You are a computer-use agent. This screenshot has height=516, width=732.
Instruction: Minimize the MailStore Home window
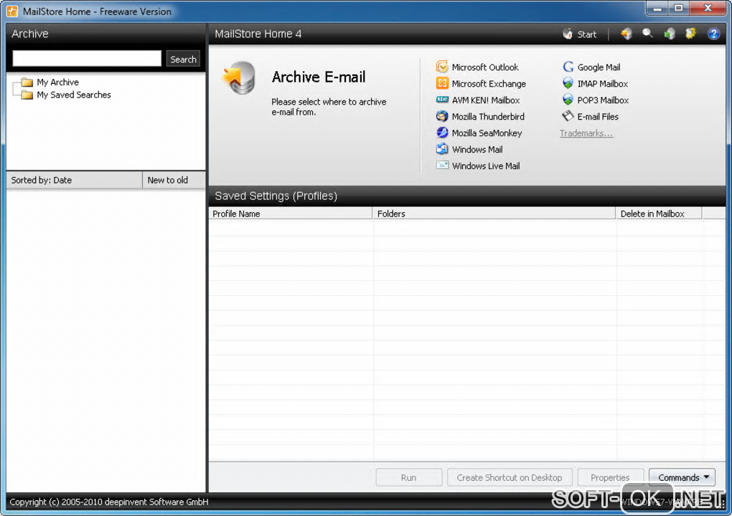pos(657,8)
